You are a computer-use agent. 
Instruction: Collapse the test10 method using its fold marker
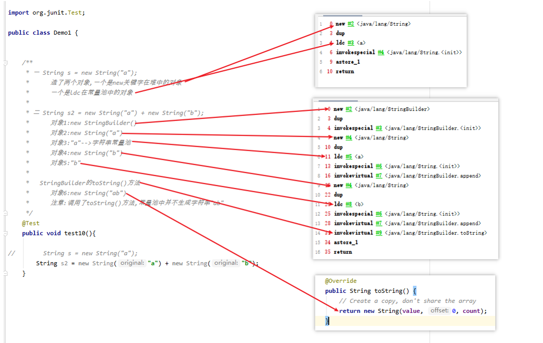click(x=5, y=234)
